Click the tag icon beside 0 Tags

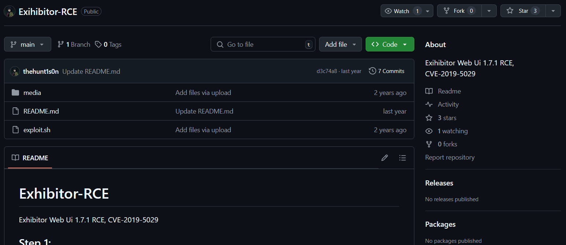pos(98,45)
